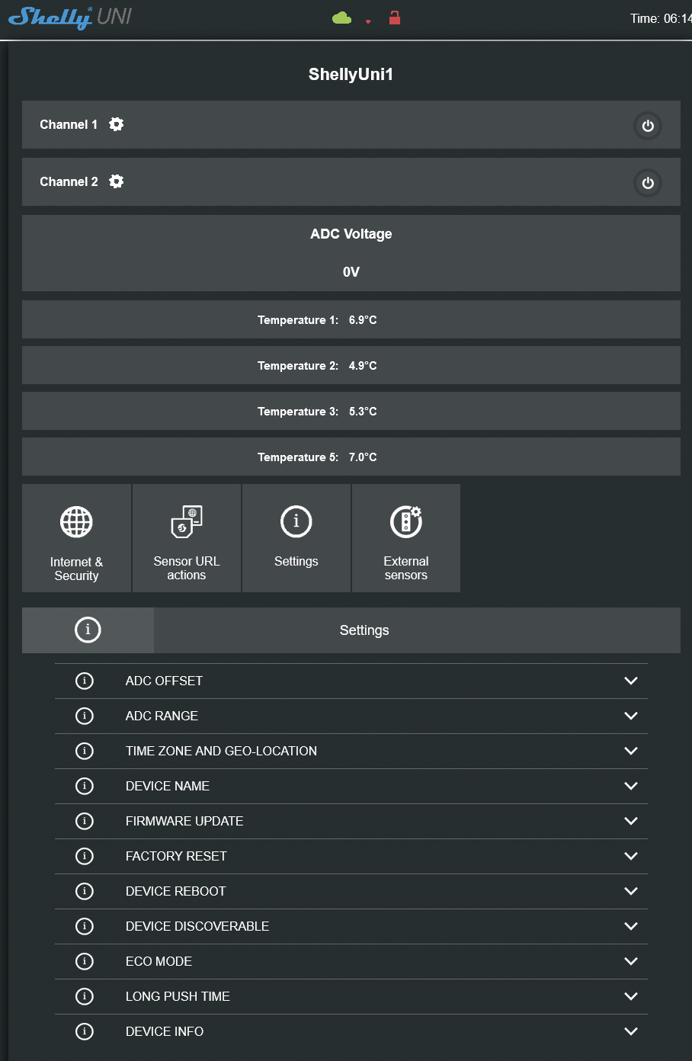
Task: Toggle Channel 2 power button
Action: click(x=647, y=183)
